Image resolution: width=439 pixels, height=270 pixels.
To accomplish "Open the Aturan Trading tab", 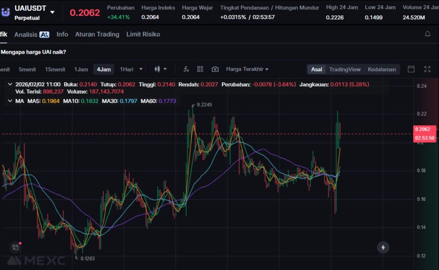I will [x=97, y=34].
